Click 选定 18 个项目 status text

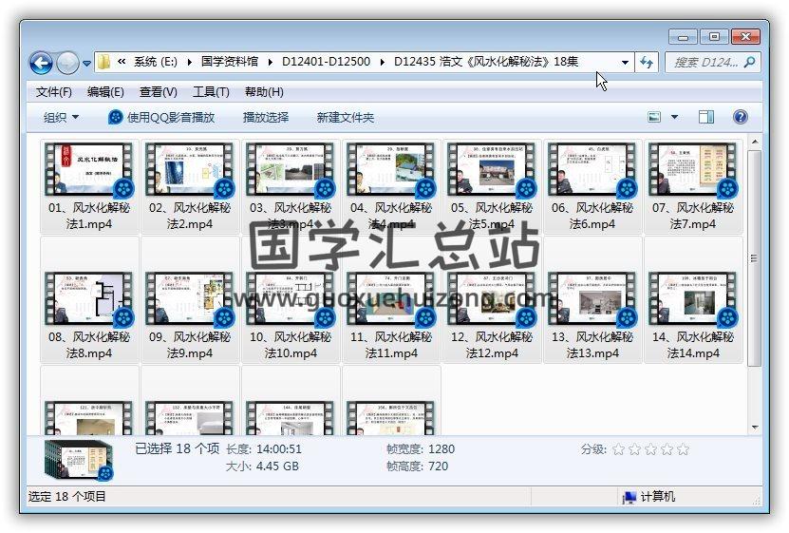pos(66,497)
